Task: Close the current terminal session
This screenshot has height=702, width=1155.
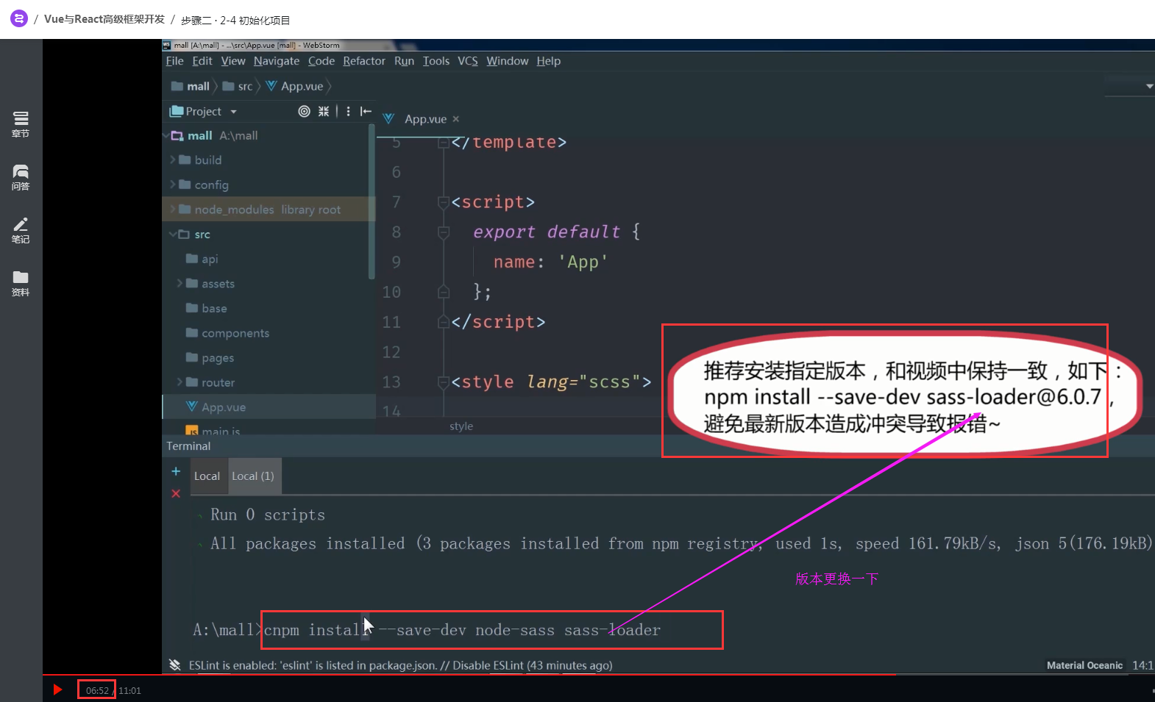Action: [x=176, y=493]
